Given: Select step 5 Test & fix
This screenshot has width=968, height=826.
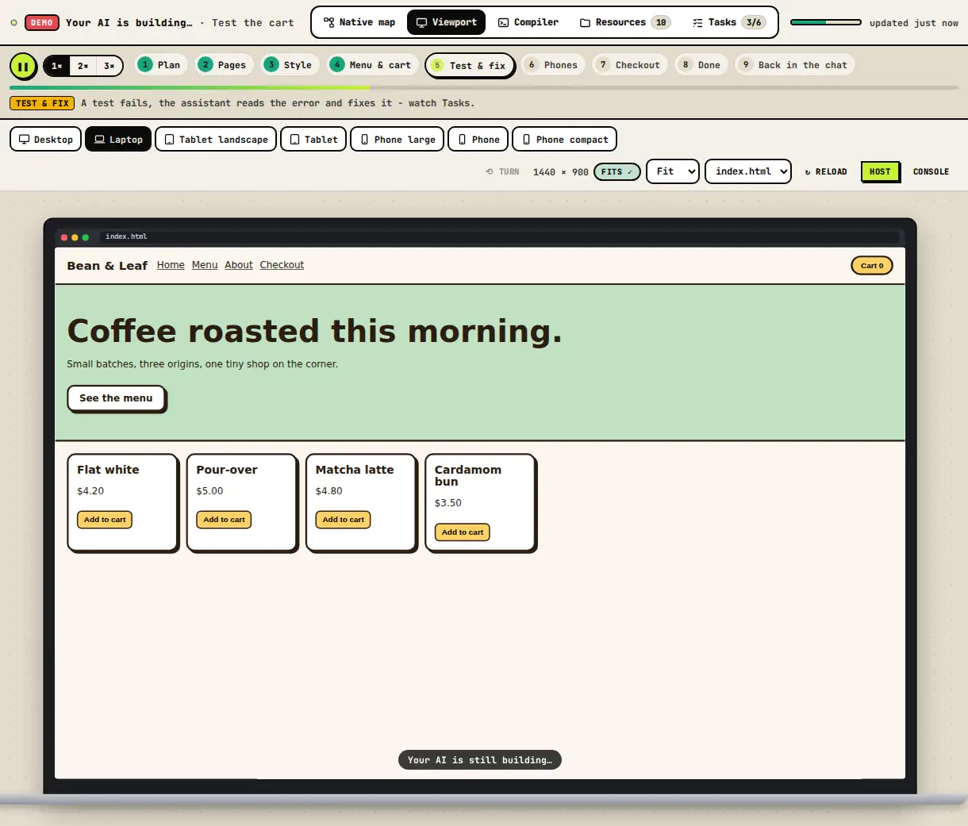Looking at the screenshot, I should coord(470,66).
